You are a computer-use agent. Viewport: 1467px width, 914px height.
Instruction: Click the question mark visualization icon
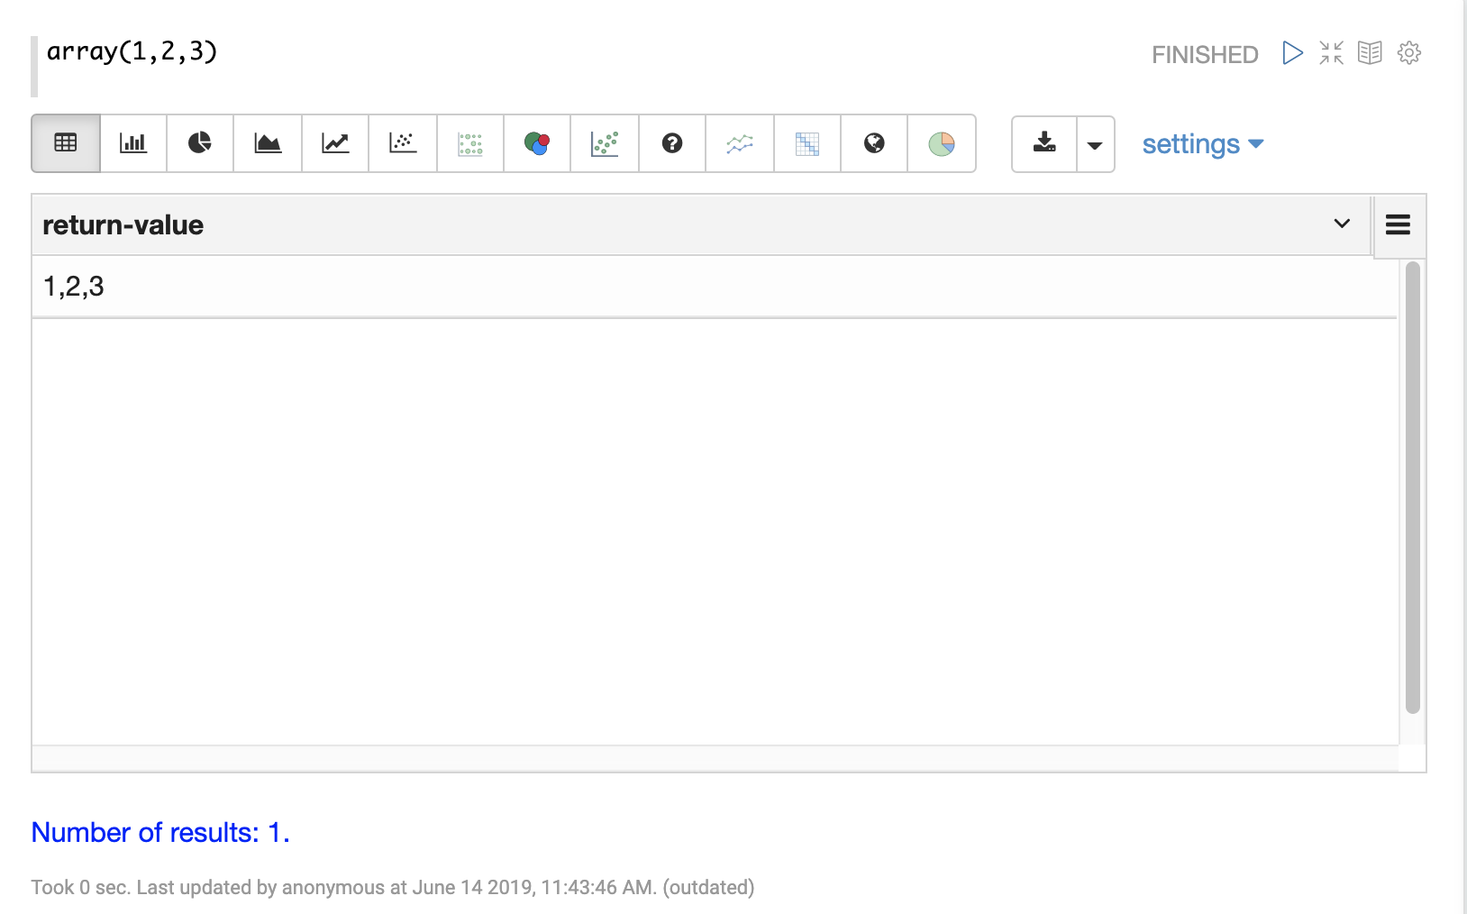[672, 143]
